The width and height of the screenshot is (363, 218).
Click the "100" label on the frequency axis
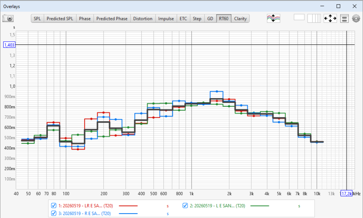[66, 193]
